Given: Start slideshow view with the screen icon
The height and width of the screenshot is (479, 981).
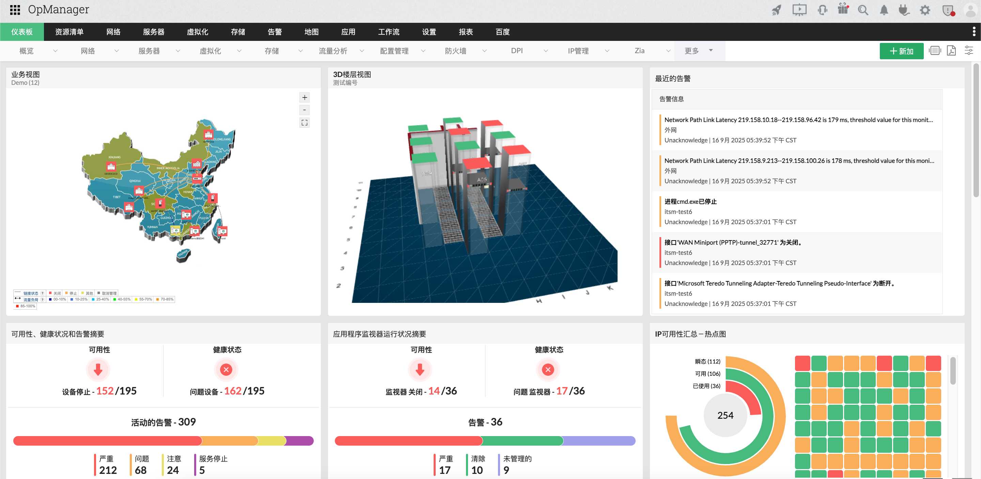Looking at the screenshot, I should (x=935, y=51).
